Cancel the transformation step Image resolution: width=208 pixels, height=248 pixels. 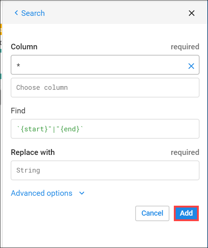(x=152, y=213)
